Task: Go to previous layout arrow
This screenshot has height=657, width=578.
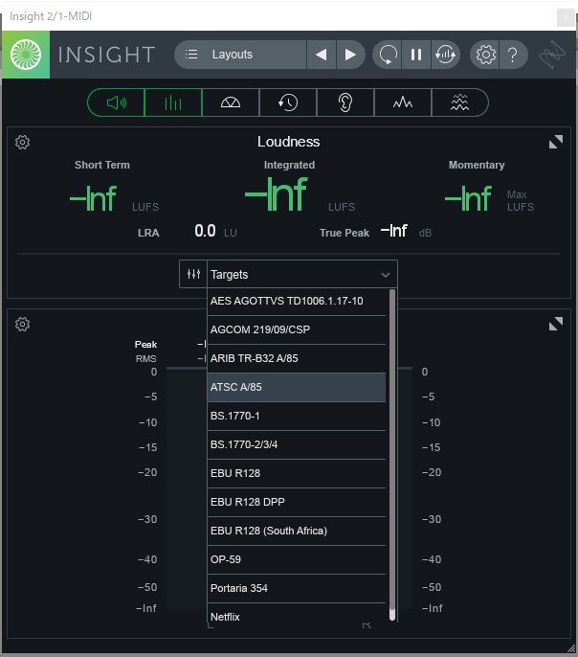Action: pos(321,55)
